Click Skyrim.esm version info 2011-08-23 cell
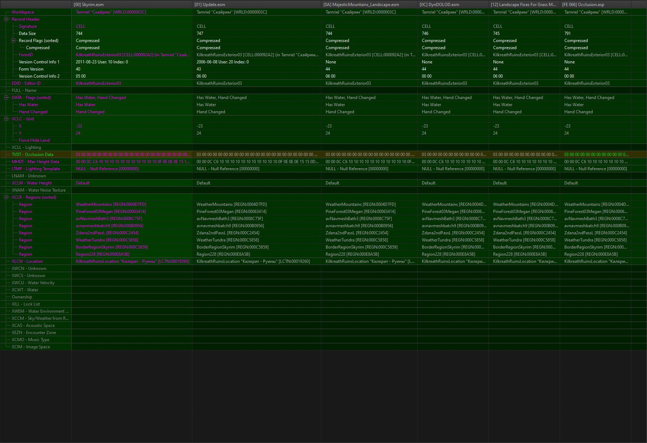This screenshot has width=647, height=443. click(102, 62)
